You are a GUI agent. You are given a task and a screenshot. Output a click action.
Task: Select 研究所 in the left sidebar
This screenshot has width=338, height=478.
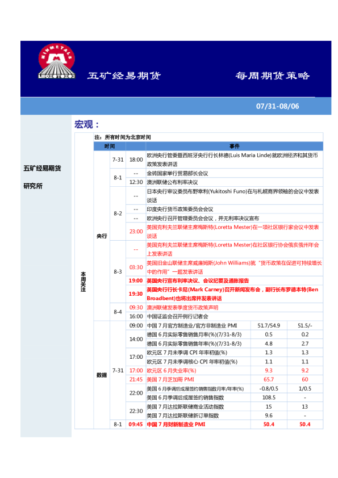click(x=33, y=186)
